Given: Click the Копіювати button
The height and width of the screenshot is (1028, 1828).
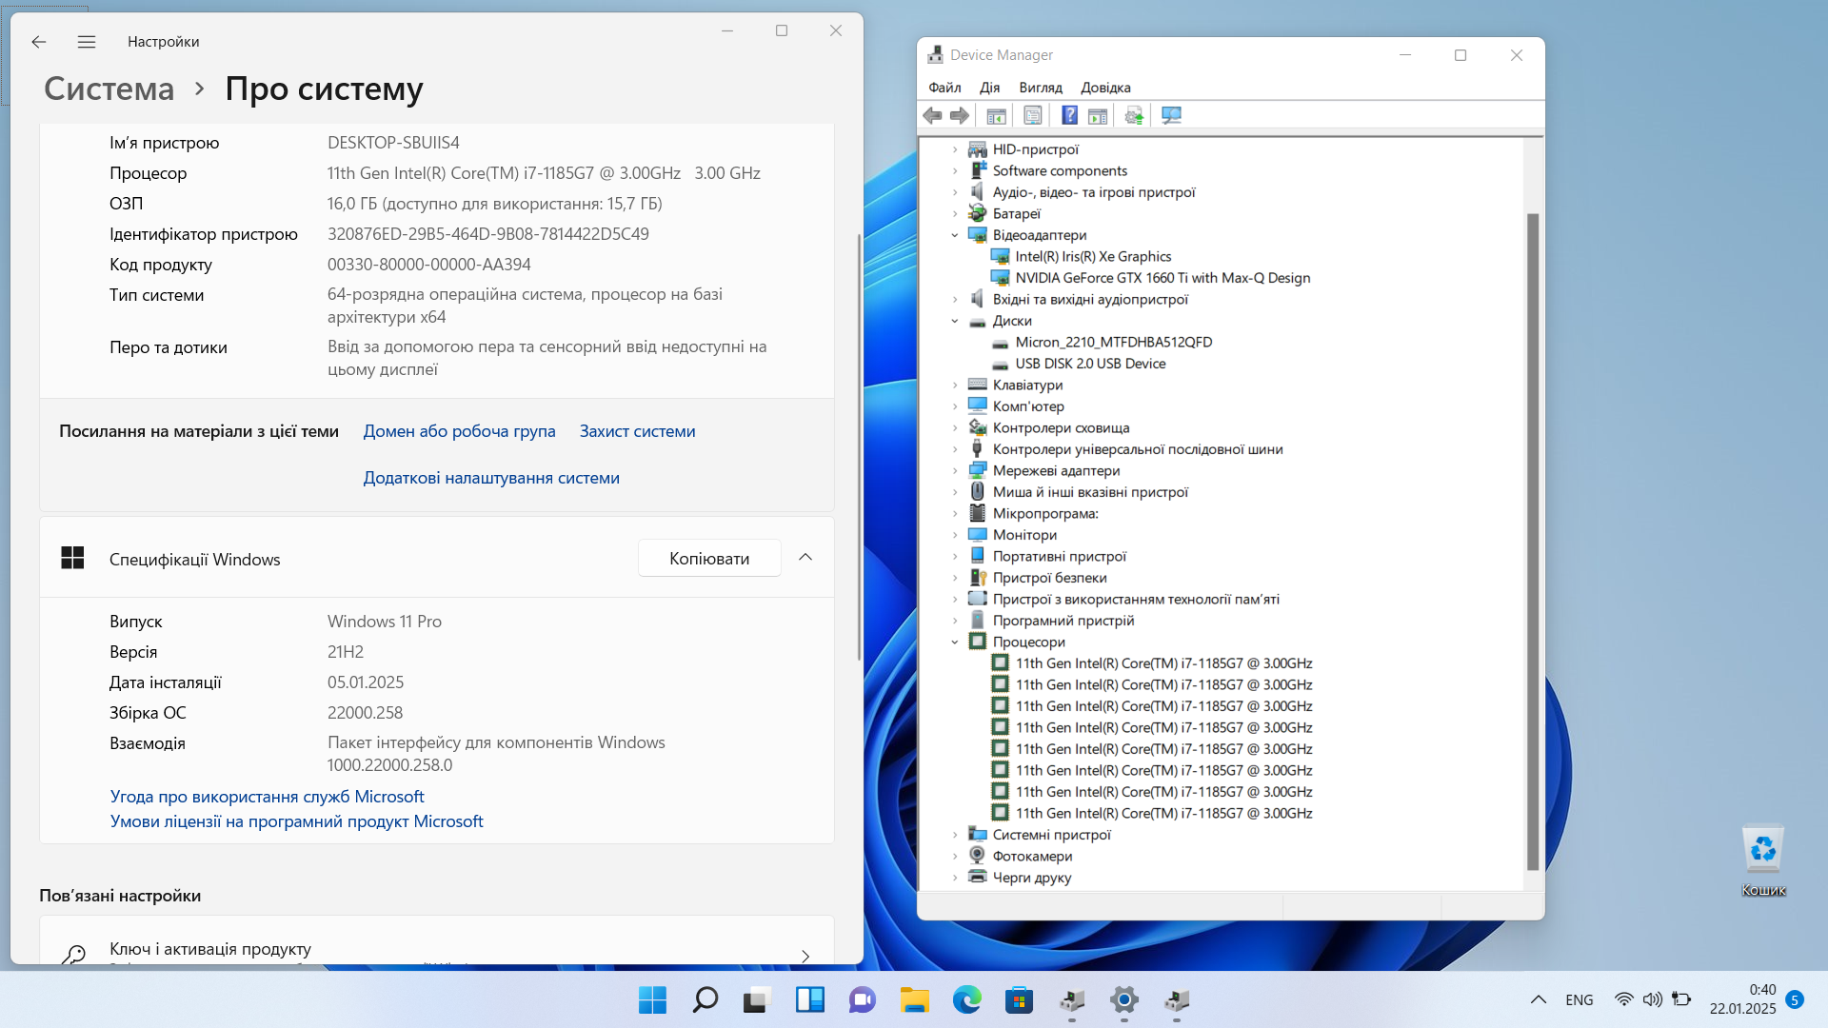Looking at the screenshot, I should (709, 558).
